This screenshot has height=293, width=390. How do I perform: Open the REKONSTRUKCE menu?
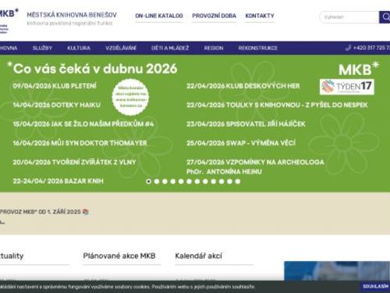coord(258,48)
